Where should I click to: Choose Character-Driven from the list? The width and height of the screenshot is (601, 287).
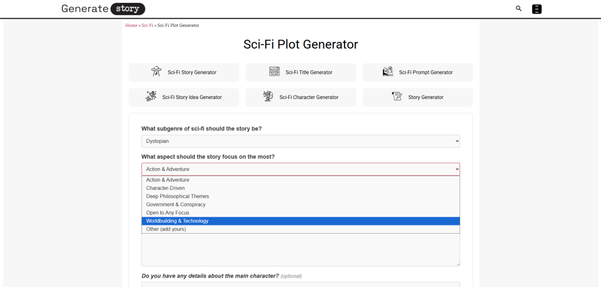166,188
